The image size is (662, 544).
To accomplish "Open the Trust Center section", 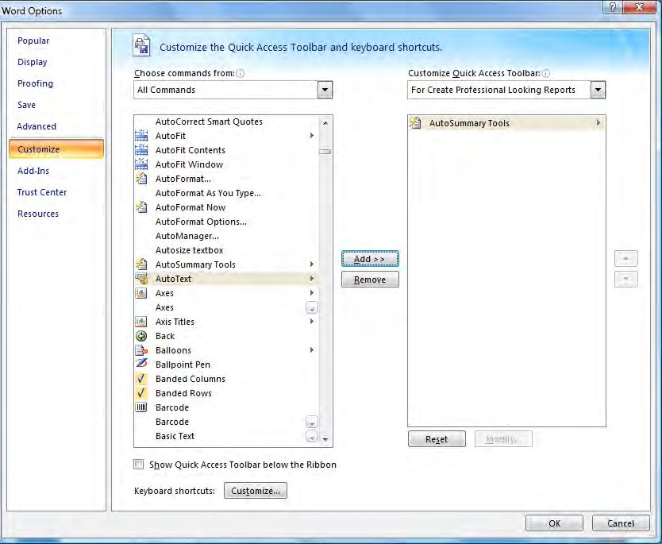I will (x=42, y=192).
